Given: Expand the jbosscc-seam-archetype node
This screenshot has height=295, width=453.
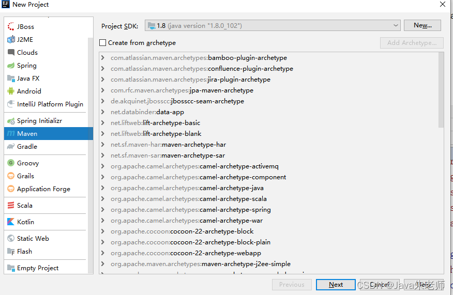Looking at the screenshot, I should pyautogui.click(x=102, y=101).
